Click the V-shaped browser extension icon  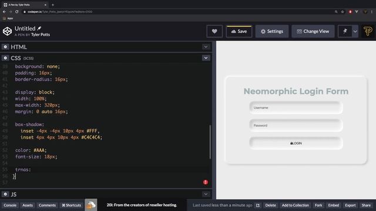pos(357,12)
